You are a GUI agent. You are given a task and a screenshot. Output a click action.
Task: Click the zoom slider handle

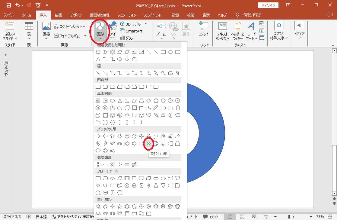point(289,217)
